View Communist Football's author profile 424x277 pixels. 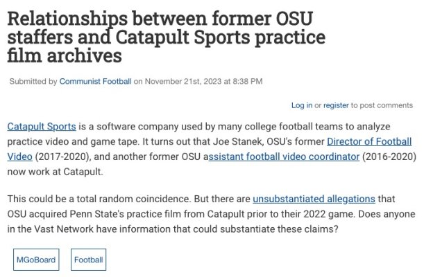tap(96, 82)
